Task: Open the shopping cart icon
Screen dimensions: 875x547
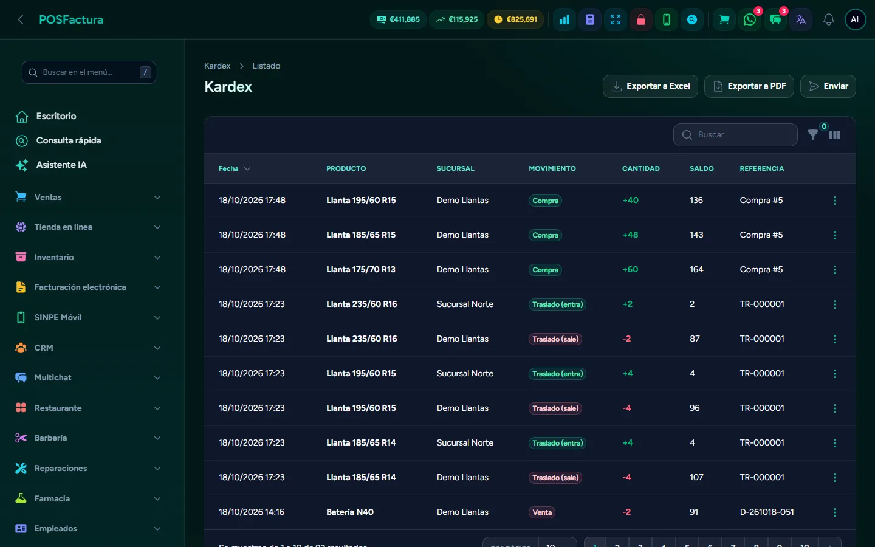Action: tap(724, 19)
